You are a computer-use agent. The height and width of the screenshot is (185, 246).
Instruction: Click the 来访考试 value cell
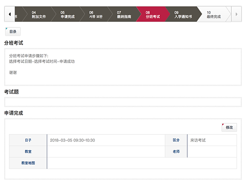coord(212,140)
